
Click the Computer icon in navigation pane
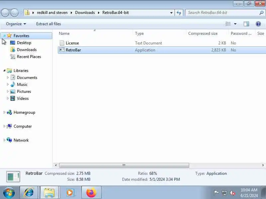(9, 126)
